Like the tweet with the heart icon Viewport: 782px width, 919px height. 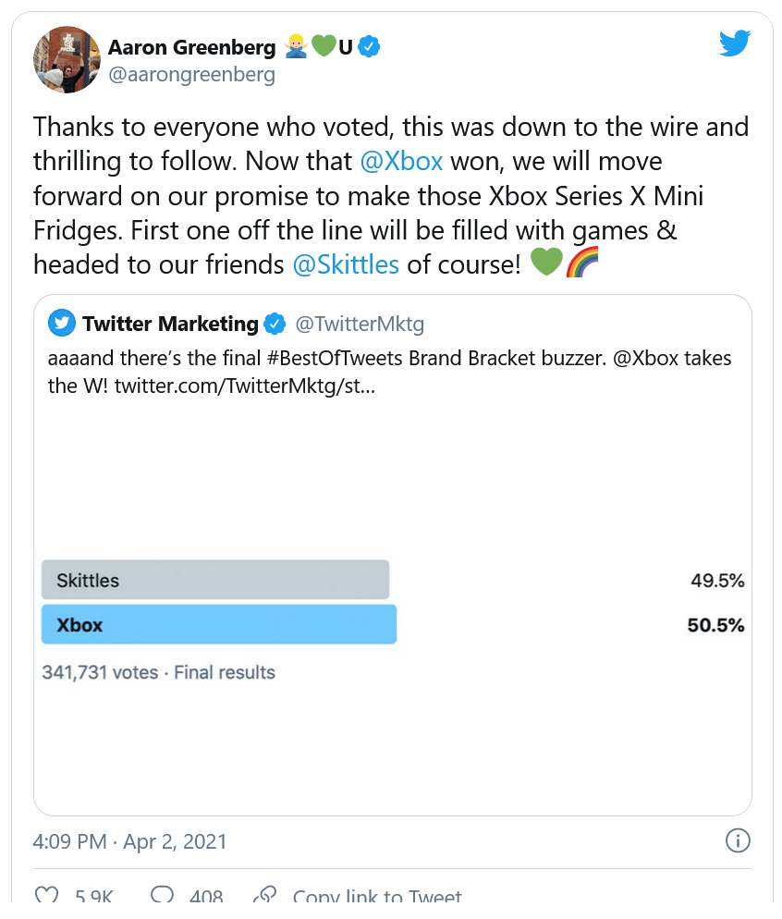(46, 896)
